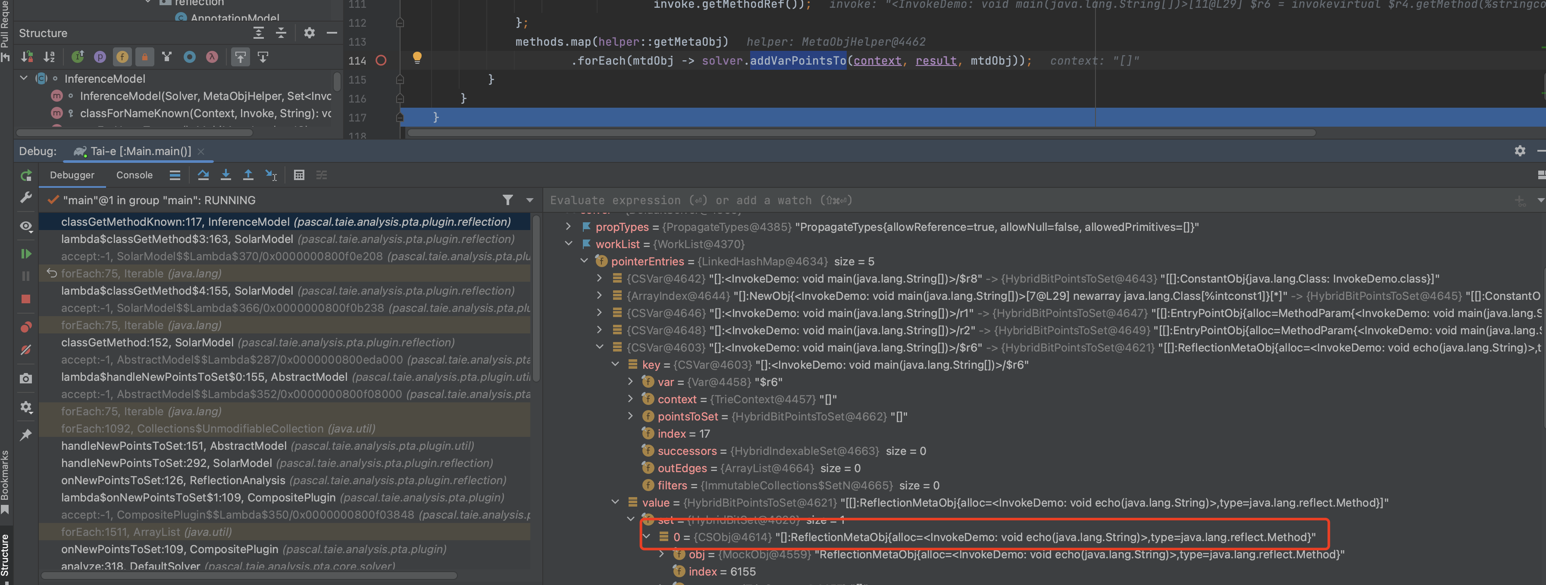Toggle Show Properties purple p filter

coord(100,57)
